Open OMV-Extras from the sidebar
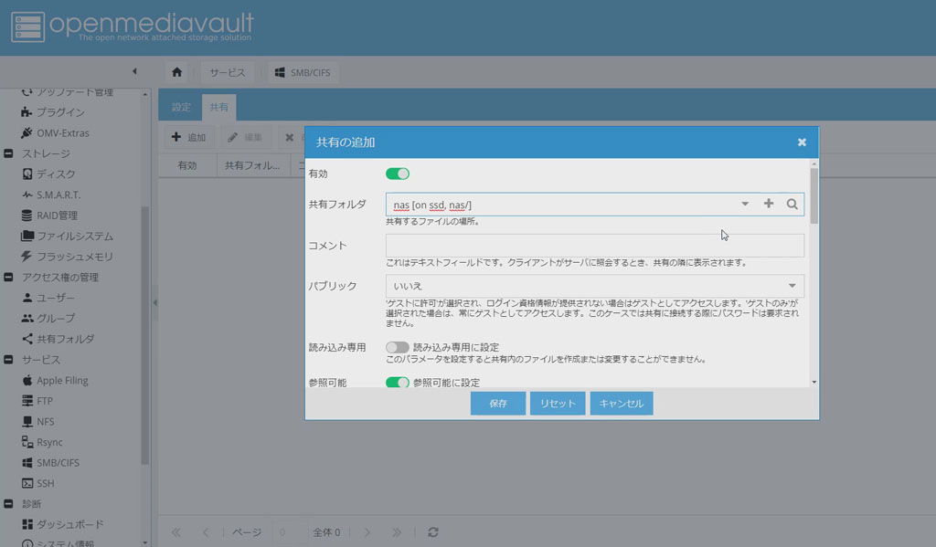The width and height of the screenshot is (936, 547). 62,132
